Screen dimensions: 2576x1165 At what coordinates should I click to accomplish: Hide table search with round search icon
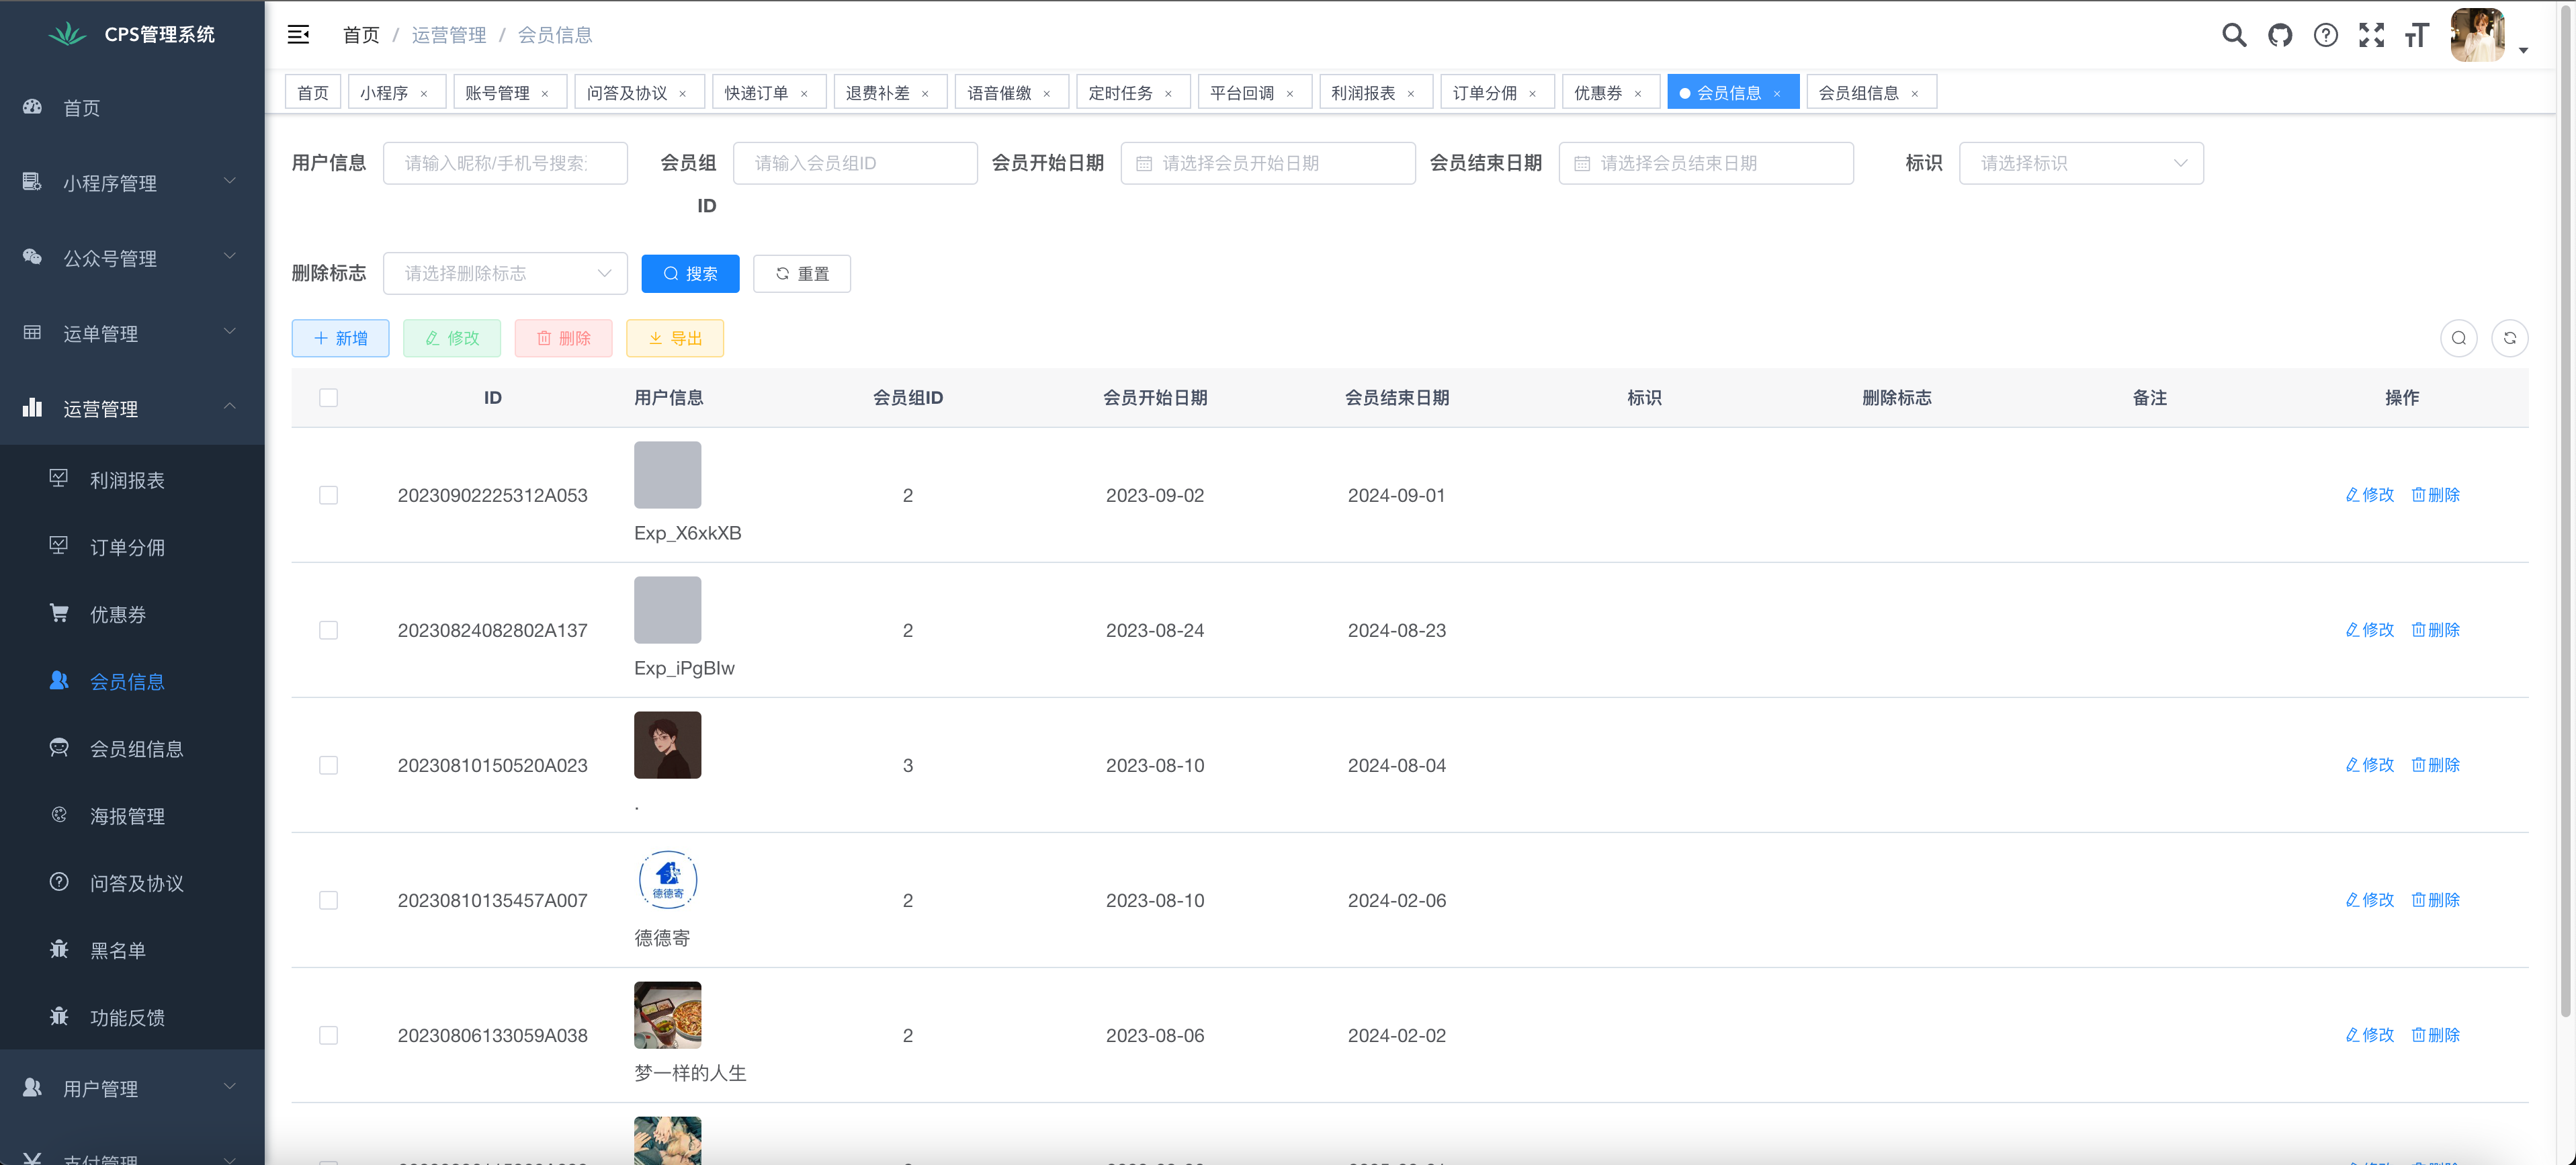click(x=2459, y=338)
